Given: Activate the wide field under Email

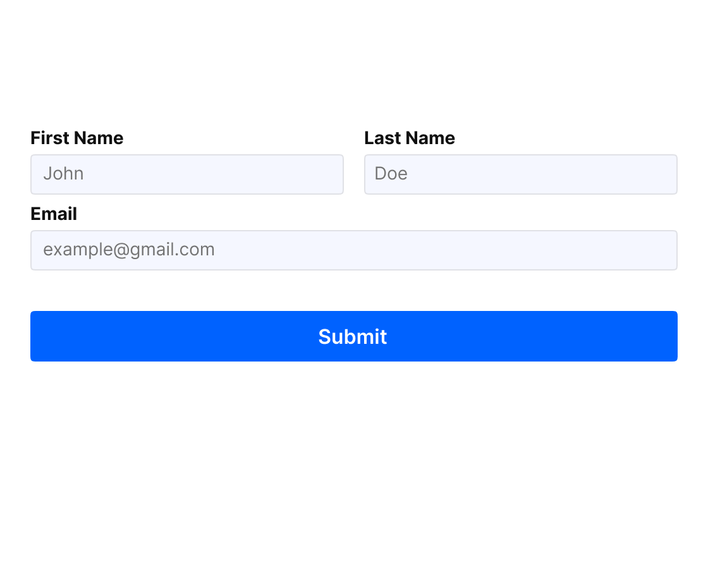Looking at the screenshot, I should click(354, 250).
